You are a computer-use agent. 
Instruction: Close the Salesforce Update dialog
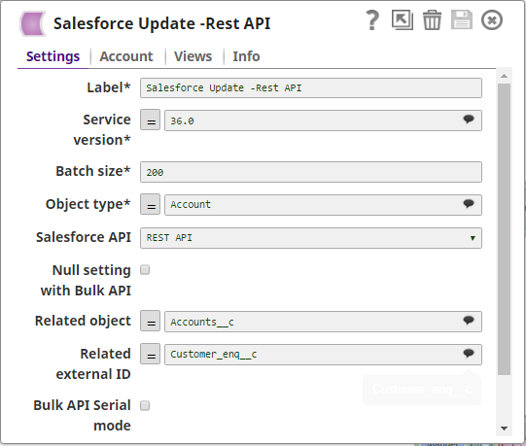[492, 20]
